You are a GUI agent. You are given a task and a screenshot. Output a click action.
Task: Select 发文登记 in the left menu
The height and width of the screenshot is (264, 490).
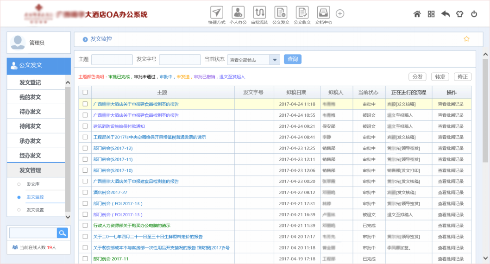click(x=30, y=82)
